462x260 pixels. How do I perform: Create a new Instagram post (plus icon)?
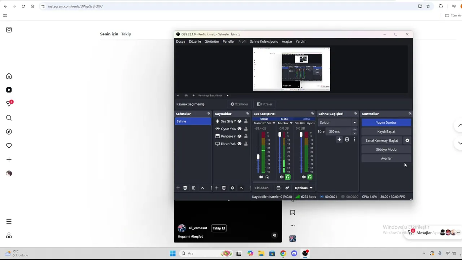click(9, 160)
